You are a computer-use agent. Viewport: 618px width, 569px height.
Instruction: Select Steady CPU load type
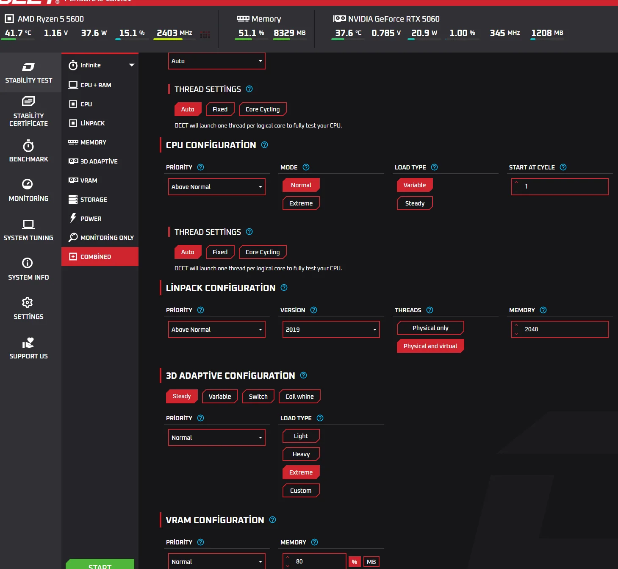415,203
